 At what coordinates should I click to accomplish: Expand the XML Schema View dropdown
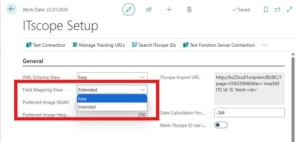click(x=143, y=77)
